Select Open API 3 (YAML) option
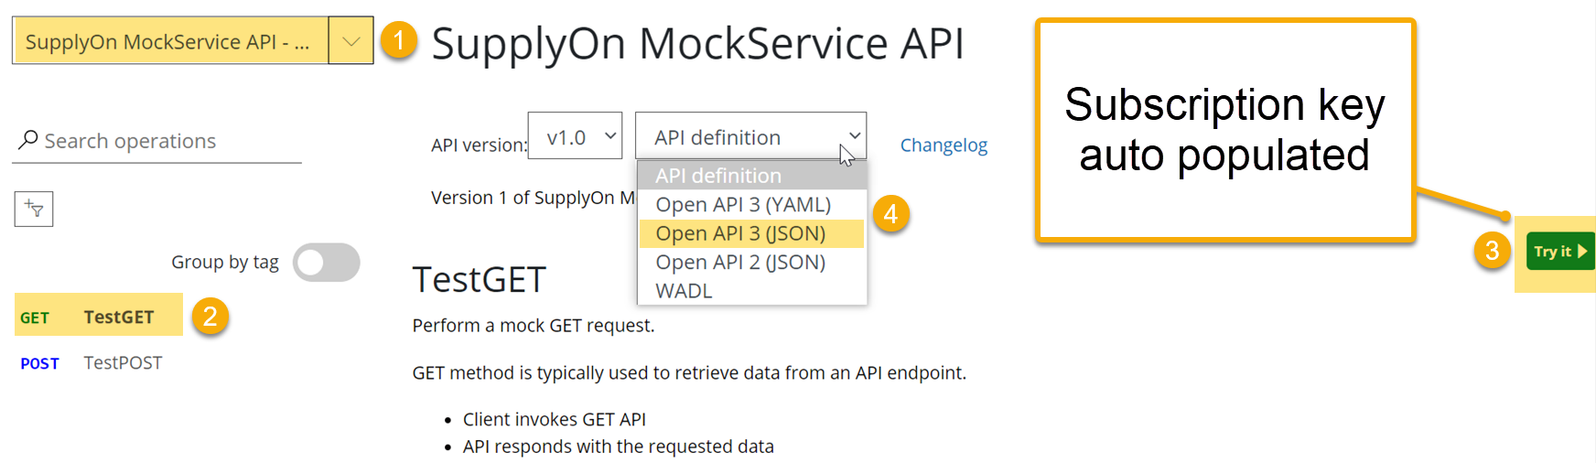1596x463 pixels. [x=743, y=205]
